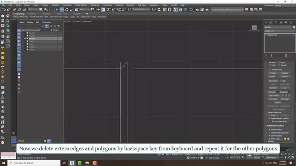The height and width of the screenshot is (166, 296).
Task: Toggle the Isoline Display checkbox
Action: click(x=270, y=136)
